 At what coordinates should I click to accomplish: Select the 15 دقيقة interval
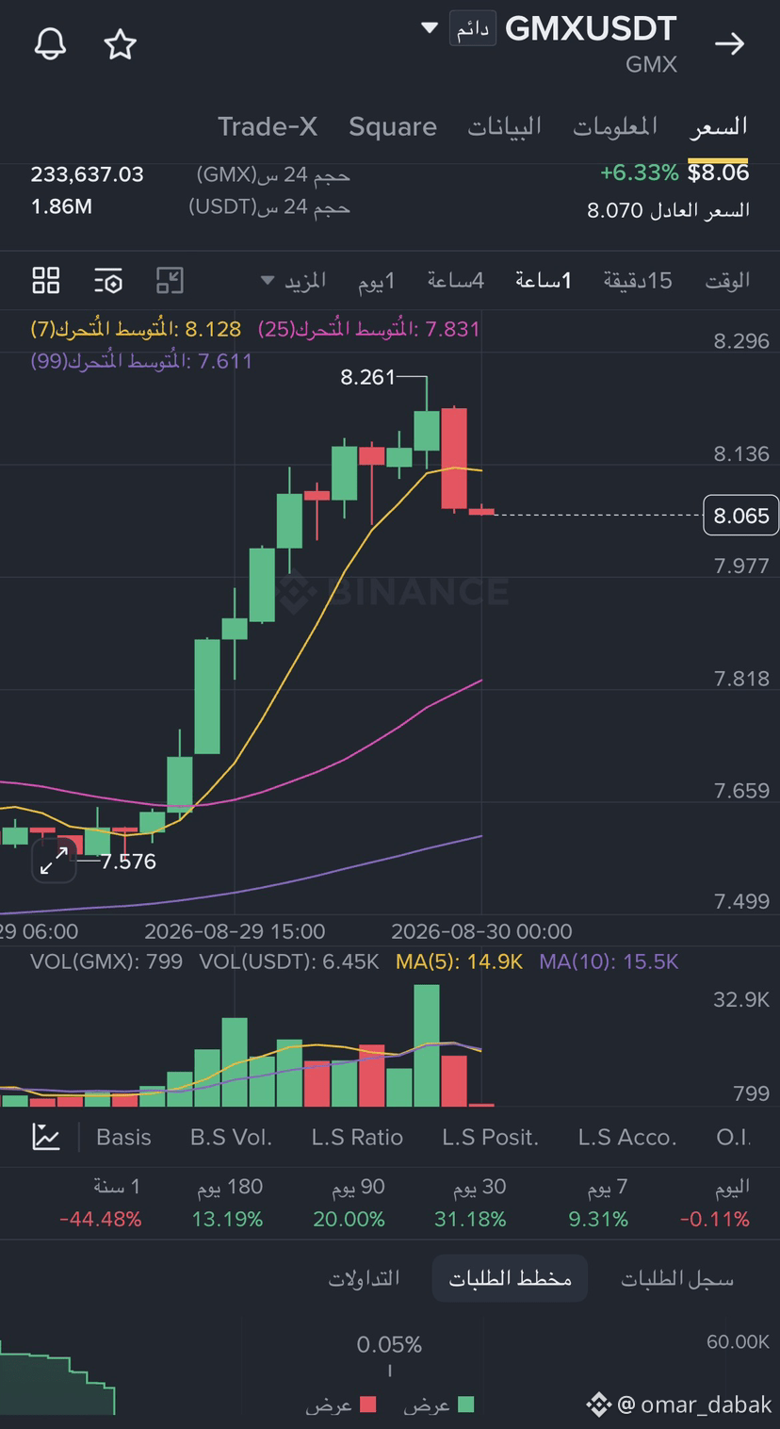coord(638,280)
